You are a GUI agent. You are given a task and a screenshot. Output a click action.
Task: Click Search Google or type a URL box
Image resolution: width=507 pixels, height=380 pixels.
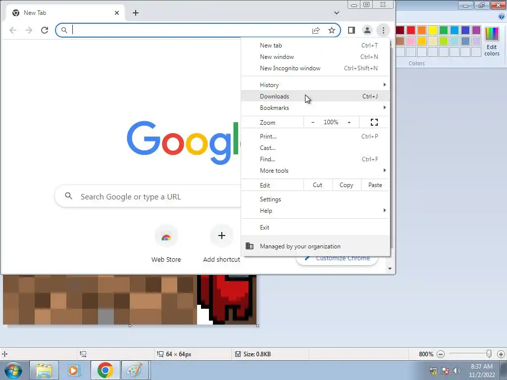tap(148, 196)
